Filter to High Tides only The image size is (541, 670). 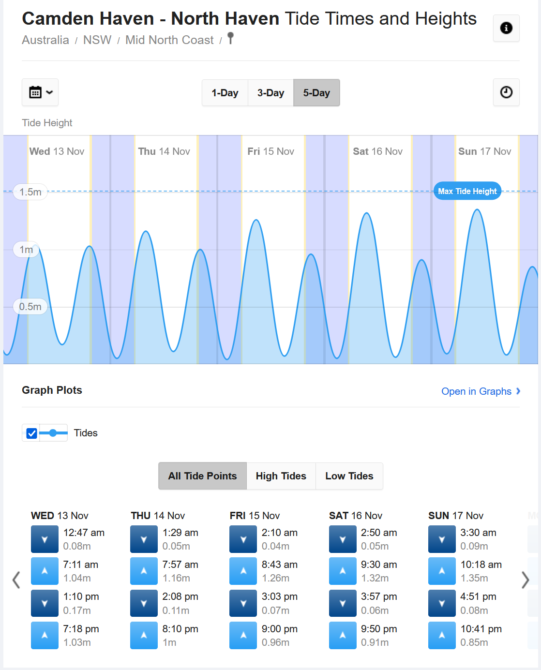(x=281, y=476)
